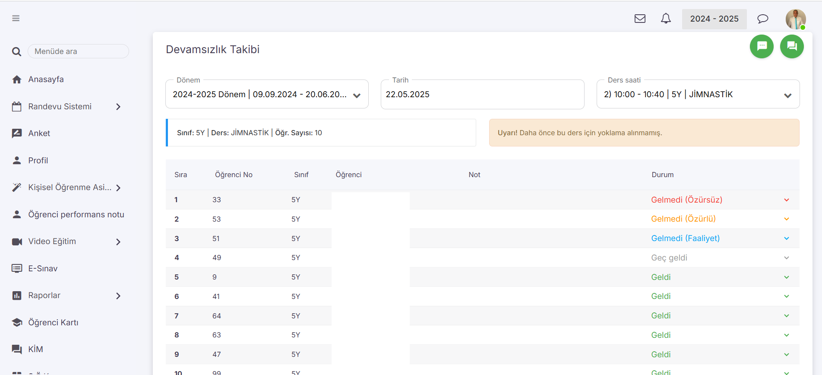Toggle the hamburger sidebar menu icon

click(x=16, y=18)
